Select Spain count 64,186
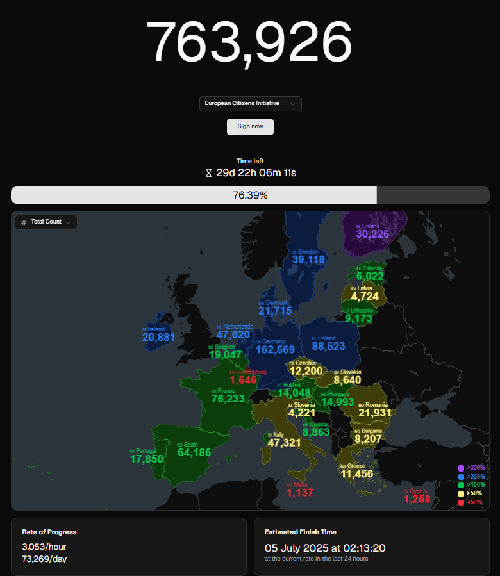 click(x=194, y=452)
